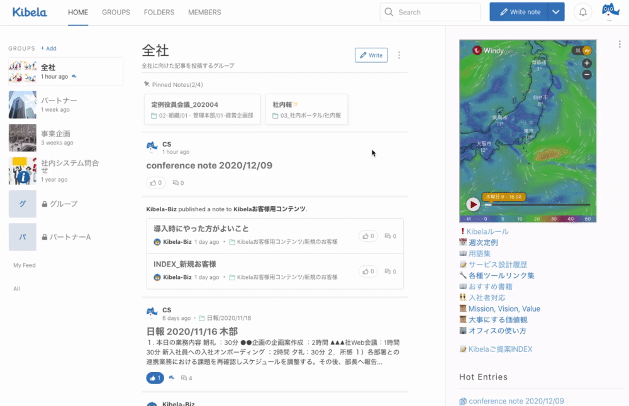This screenshot has height=406, width=629.
Task: Unlike the 日報 2020/11/16 木部 note
Action: pos(155,378)
